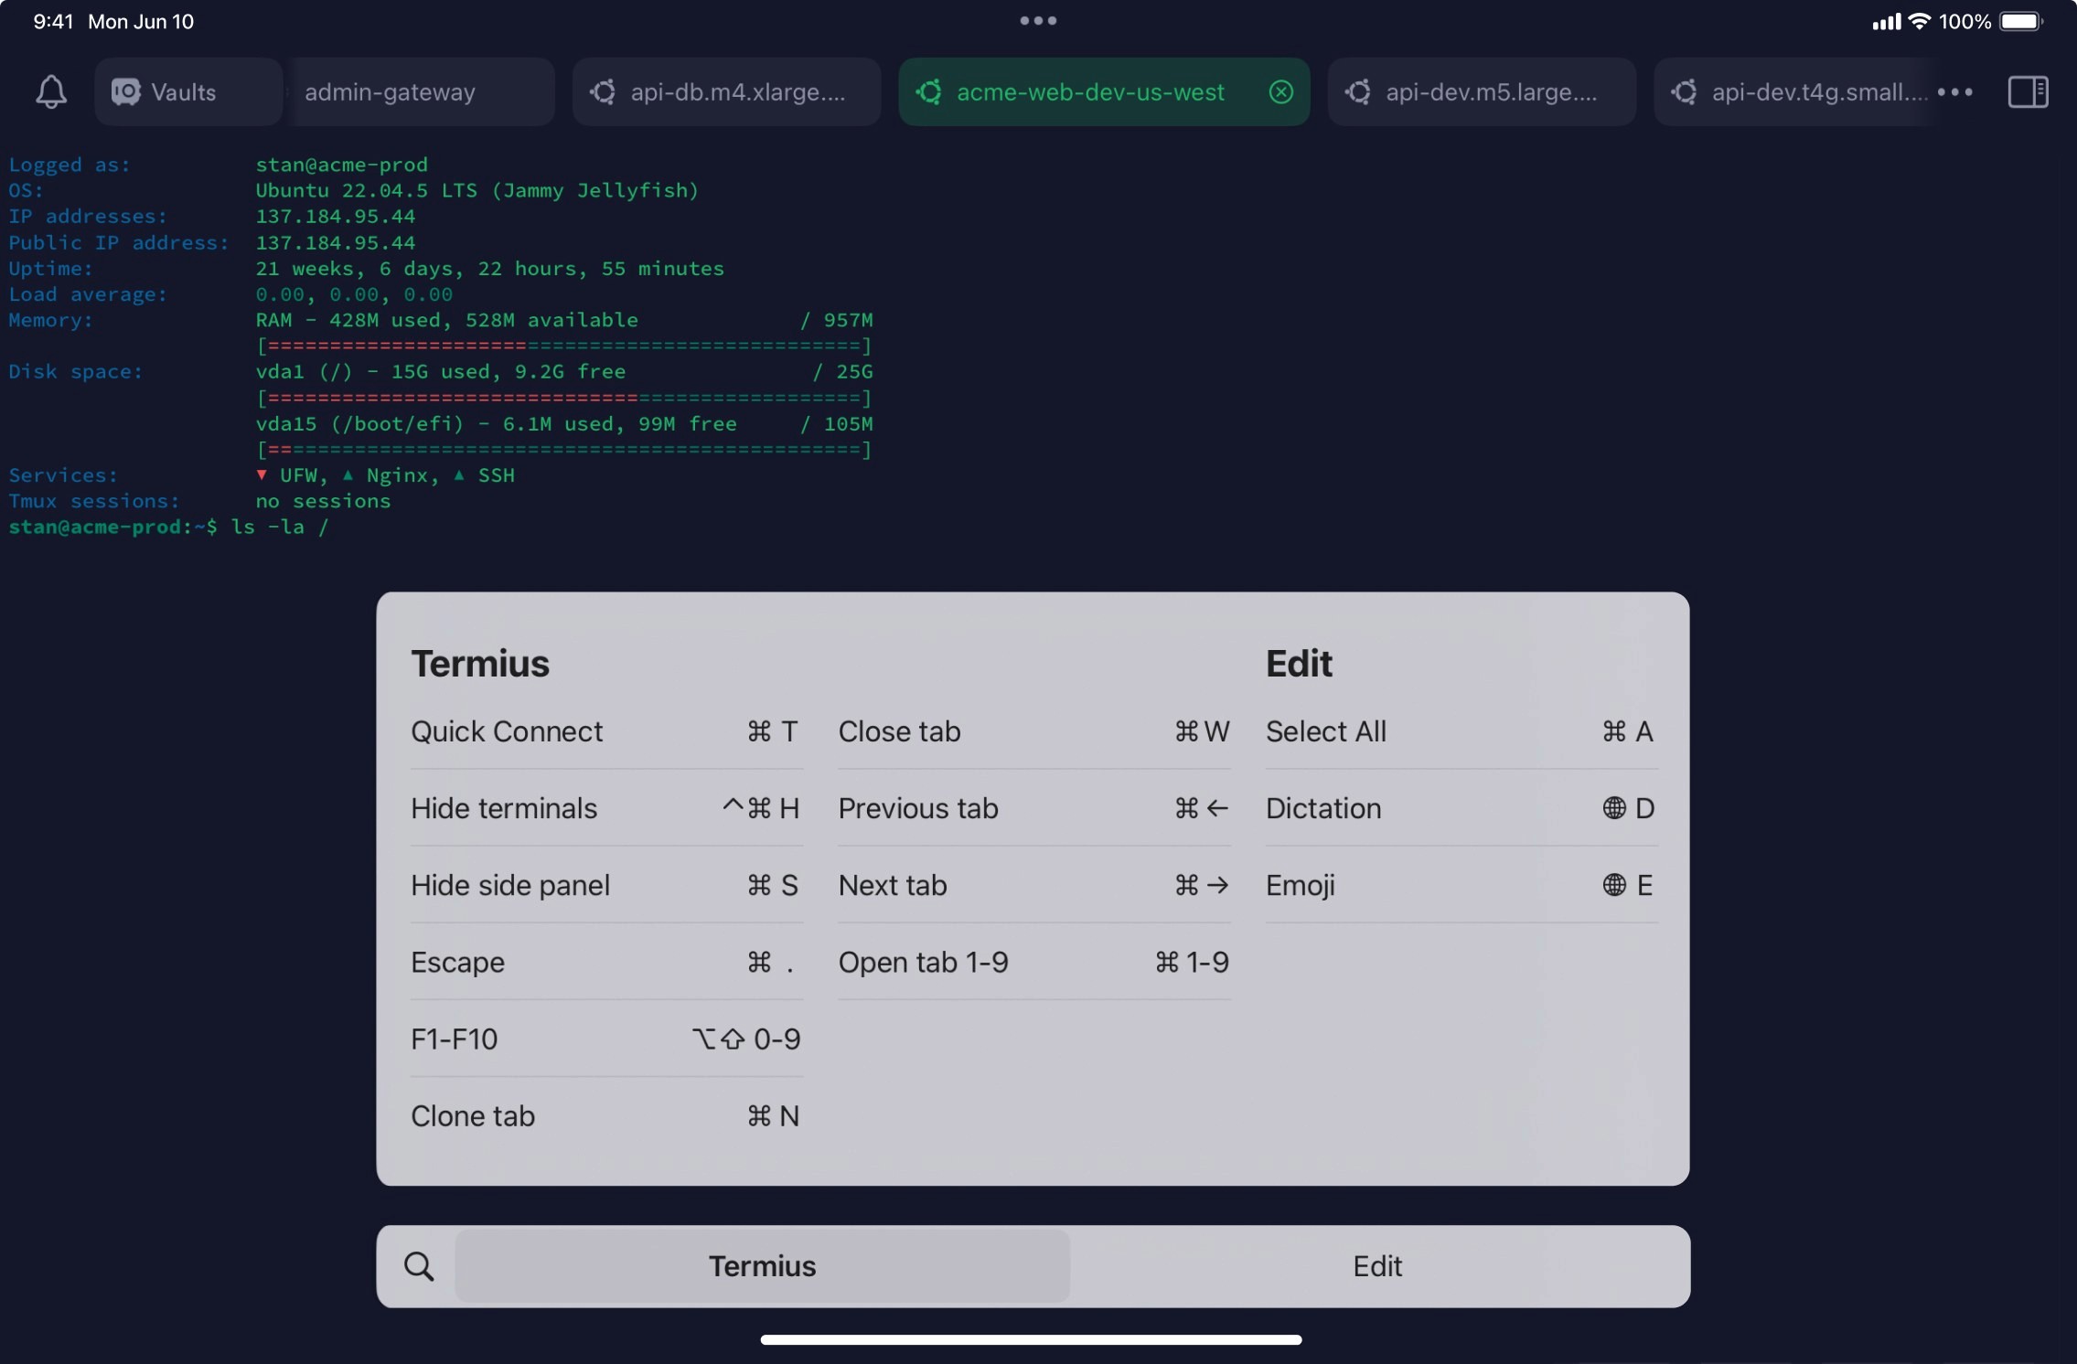Click the load average '0.00, 0.00, 0.00'
Image resolution: width=2077 pixels, height=1364 pixels.
[x=354, y=294]
